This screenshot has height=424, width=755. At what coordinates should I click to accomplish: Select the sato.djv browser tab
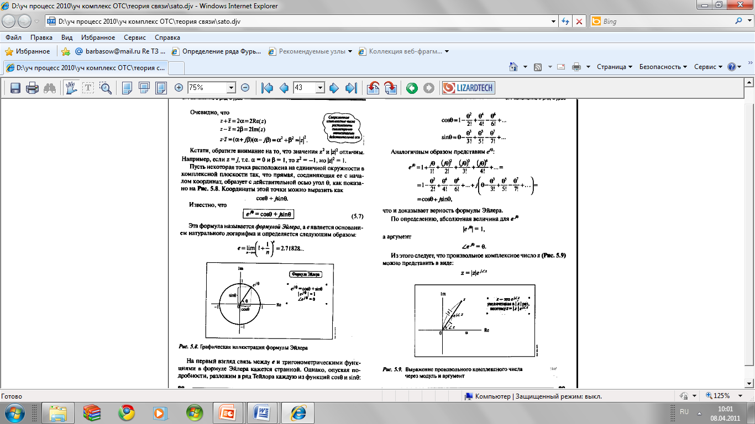tap(85, 67)
